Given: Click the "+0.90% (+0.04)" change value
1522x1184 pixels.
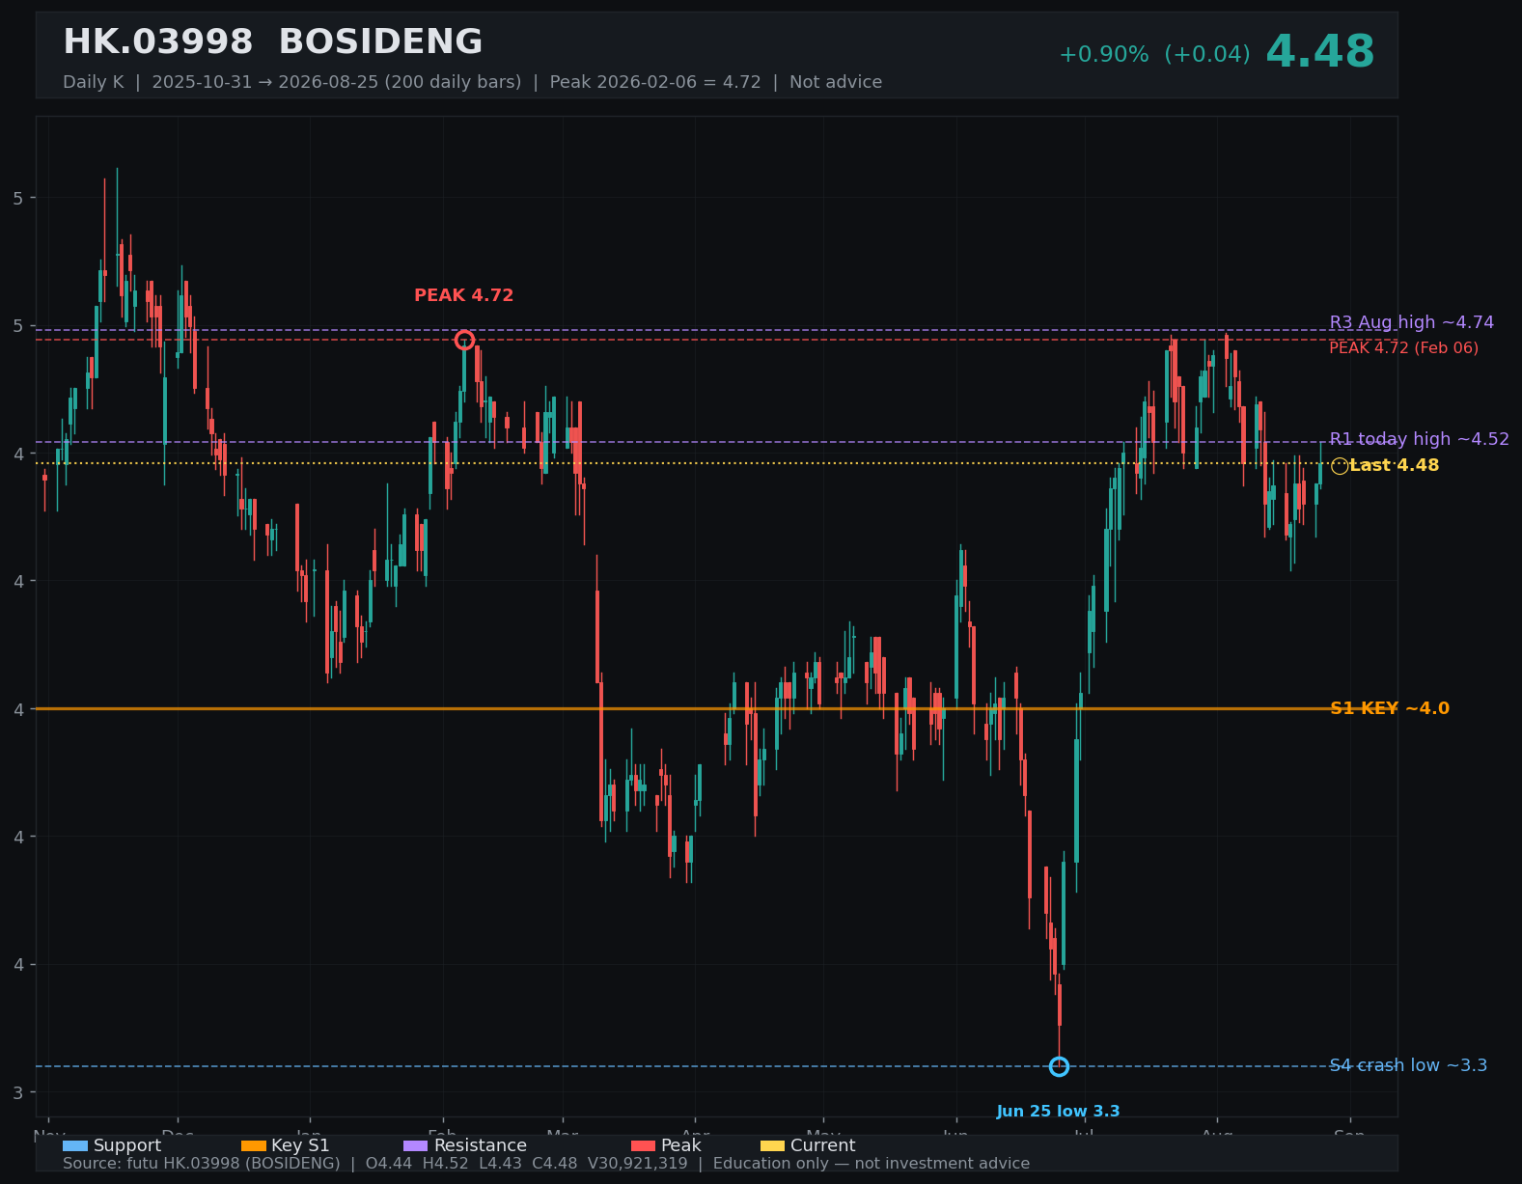Looking at the screenshot, I should (x=1154, y=55).
